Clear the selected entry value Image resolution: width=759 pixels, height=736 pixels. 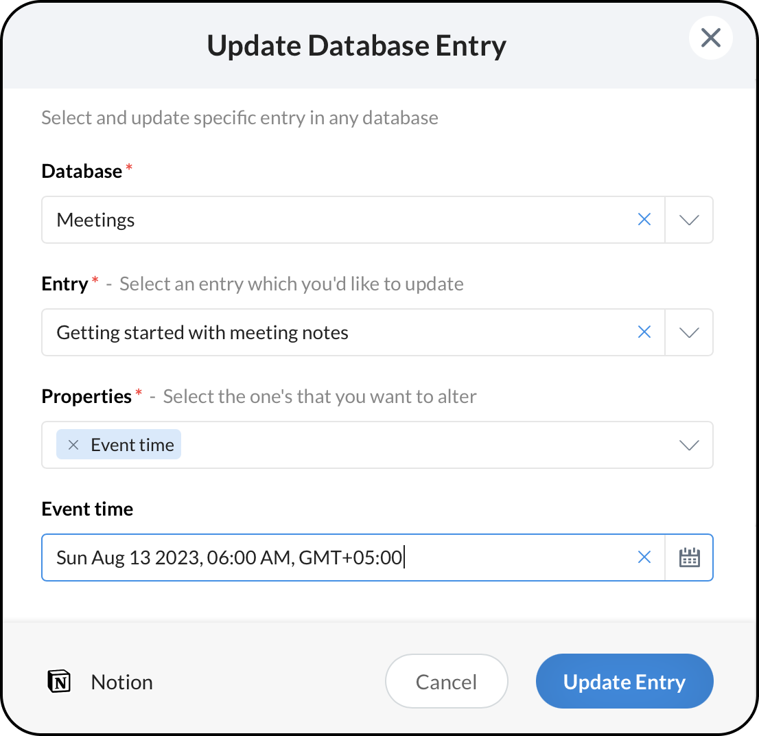tap(644, 332)
